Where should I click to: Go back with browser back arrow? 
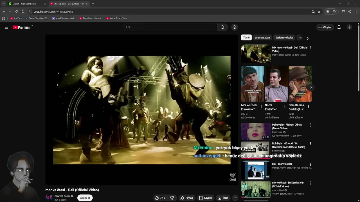tap(4, 12)
